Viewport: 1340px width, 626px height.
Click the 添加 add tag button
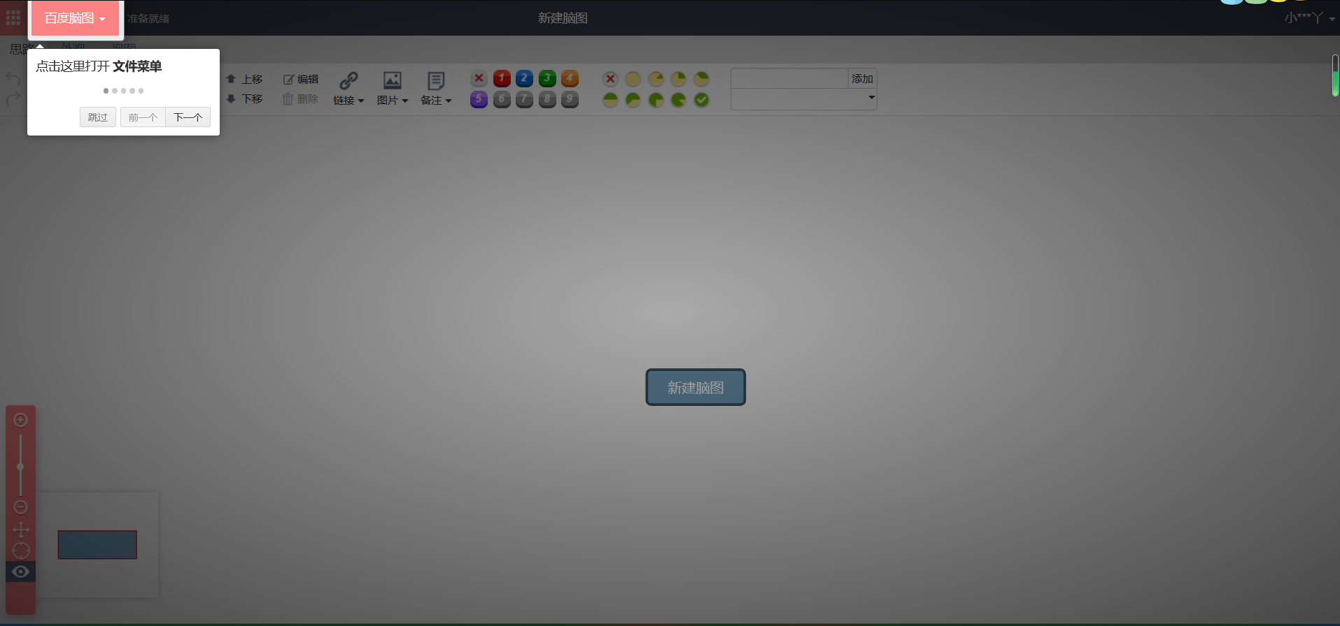[x=862, y=79]
